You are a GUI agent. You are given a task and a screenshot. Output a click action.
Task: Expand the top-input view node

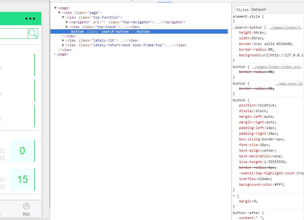(x=67, y=27)
